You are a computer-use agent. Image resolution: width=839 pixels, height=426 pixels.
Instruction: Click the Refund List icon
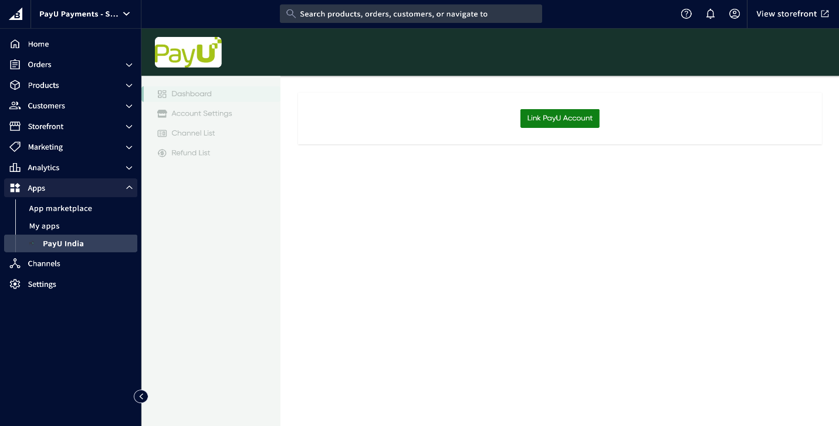pyautogui.click(x=163, y=153)
